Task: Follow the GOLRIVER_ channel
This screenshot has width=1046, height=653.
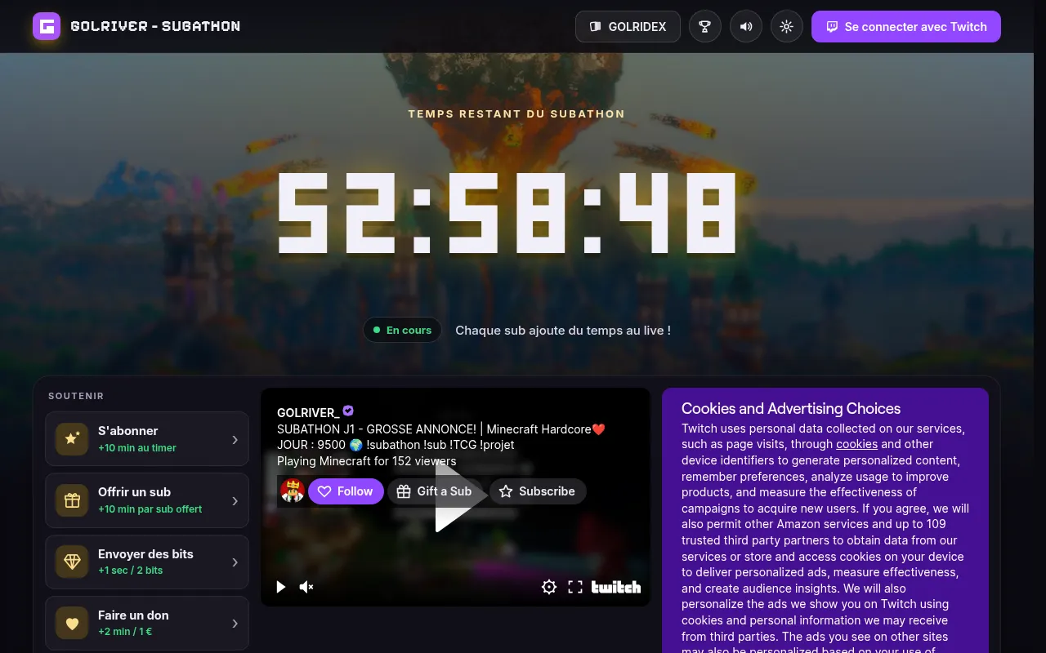Action: [x=346, y=491]
